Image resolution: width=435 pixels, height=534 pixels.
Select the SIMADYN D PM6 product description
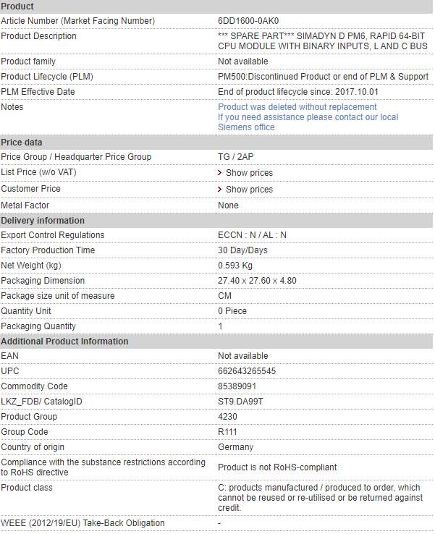point(323,41)
